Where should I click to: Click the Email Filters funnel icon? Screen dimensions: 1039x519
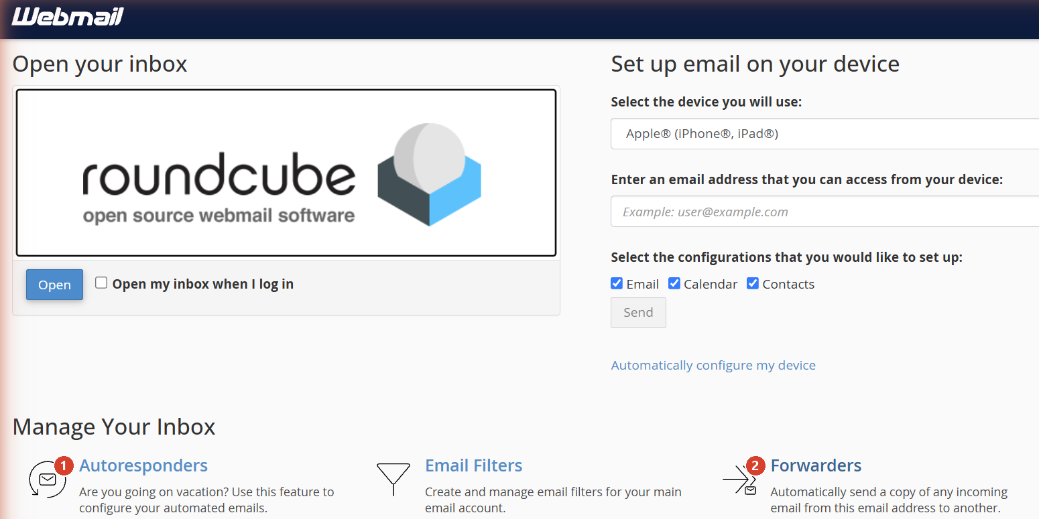pyautogui.click(x=393, y=479)
